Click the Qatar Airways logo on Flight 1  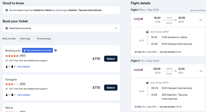(138, 19)
